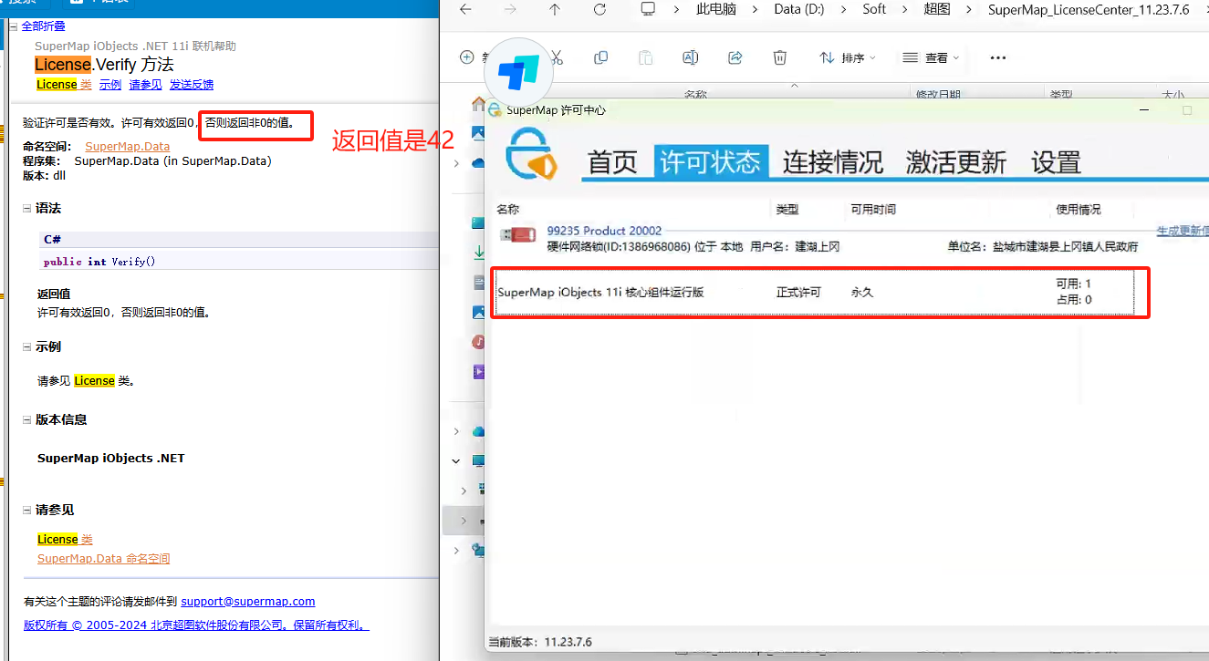Open the 排序 sort dropdown
Image resolution: width=1209 pixels, height=661 pixels.
click(x=847, y=57)
